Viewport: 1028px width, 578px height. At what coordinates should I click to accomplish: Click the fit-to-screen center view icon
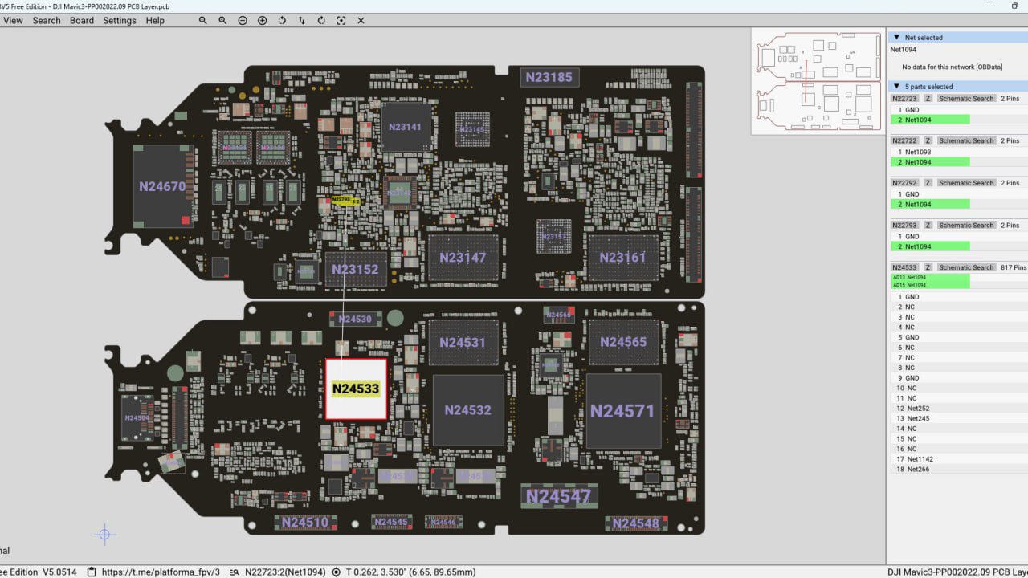[341, 20]
